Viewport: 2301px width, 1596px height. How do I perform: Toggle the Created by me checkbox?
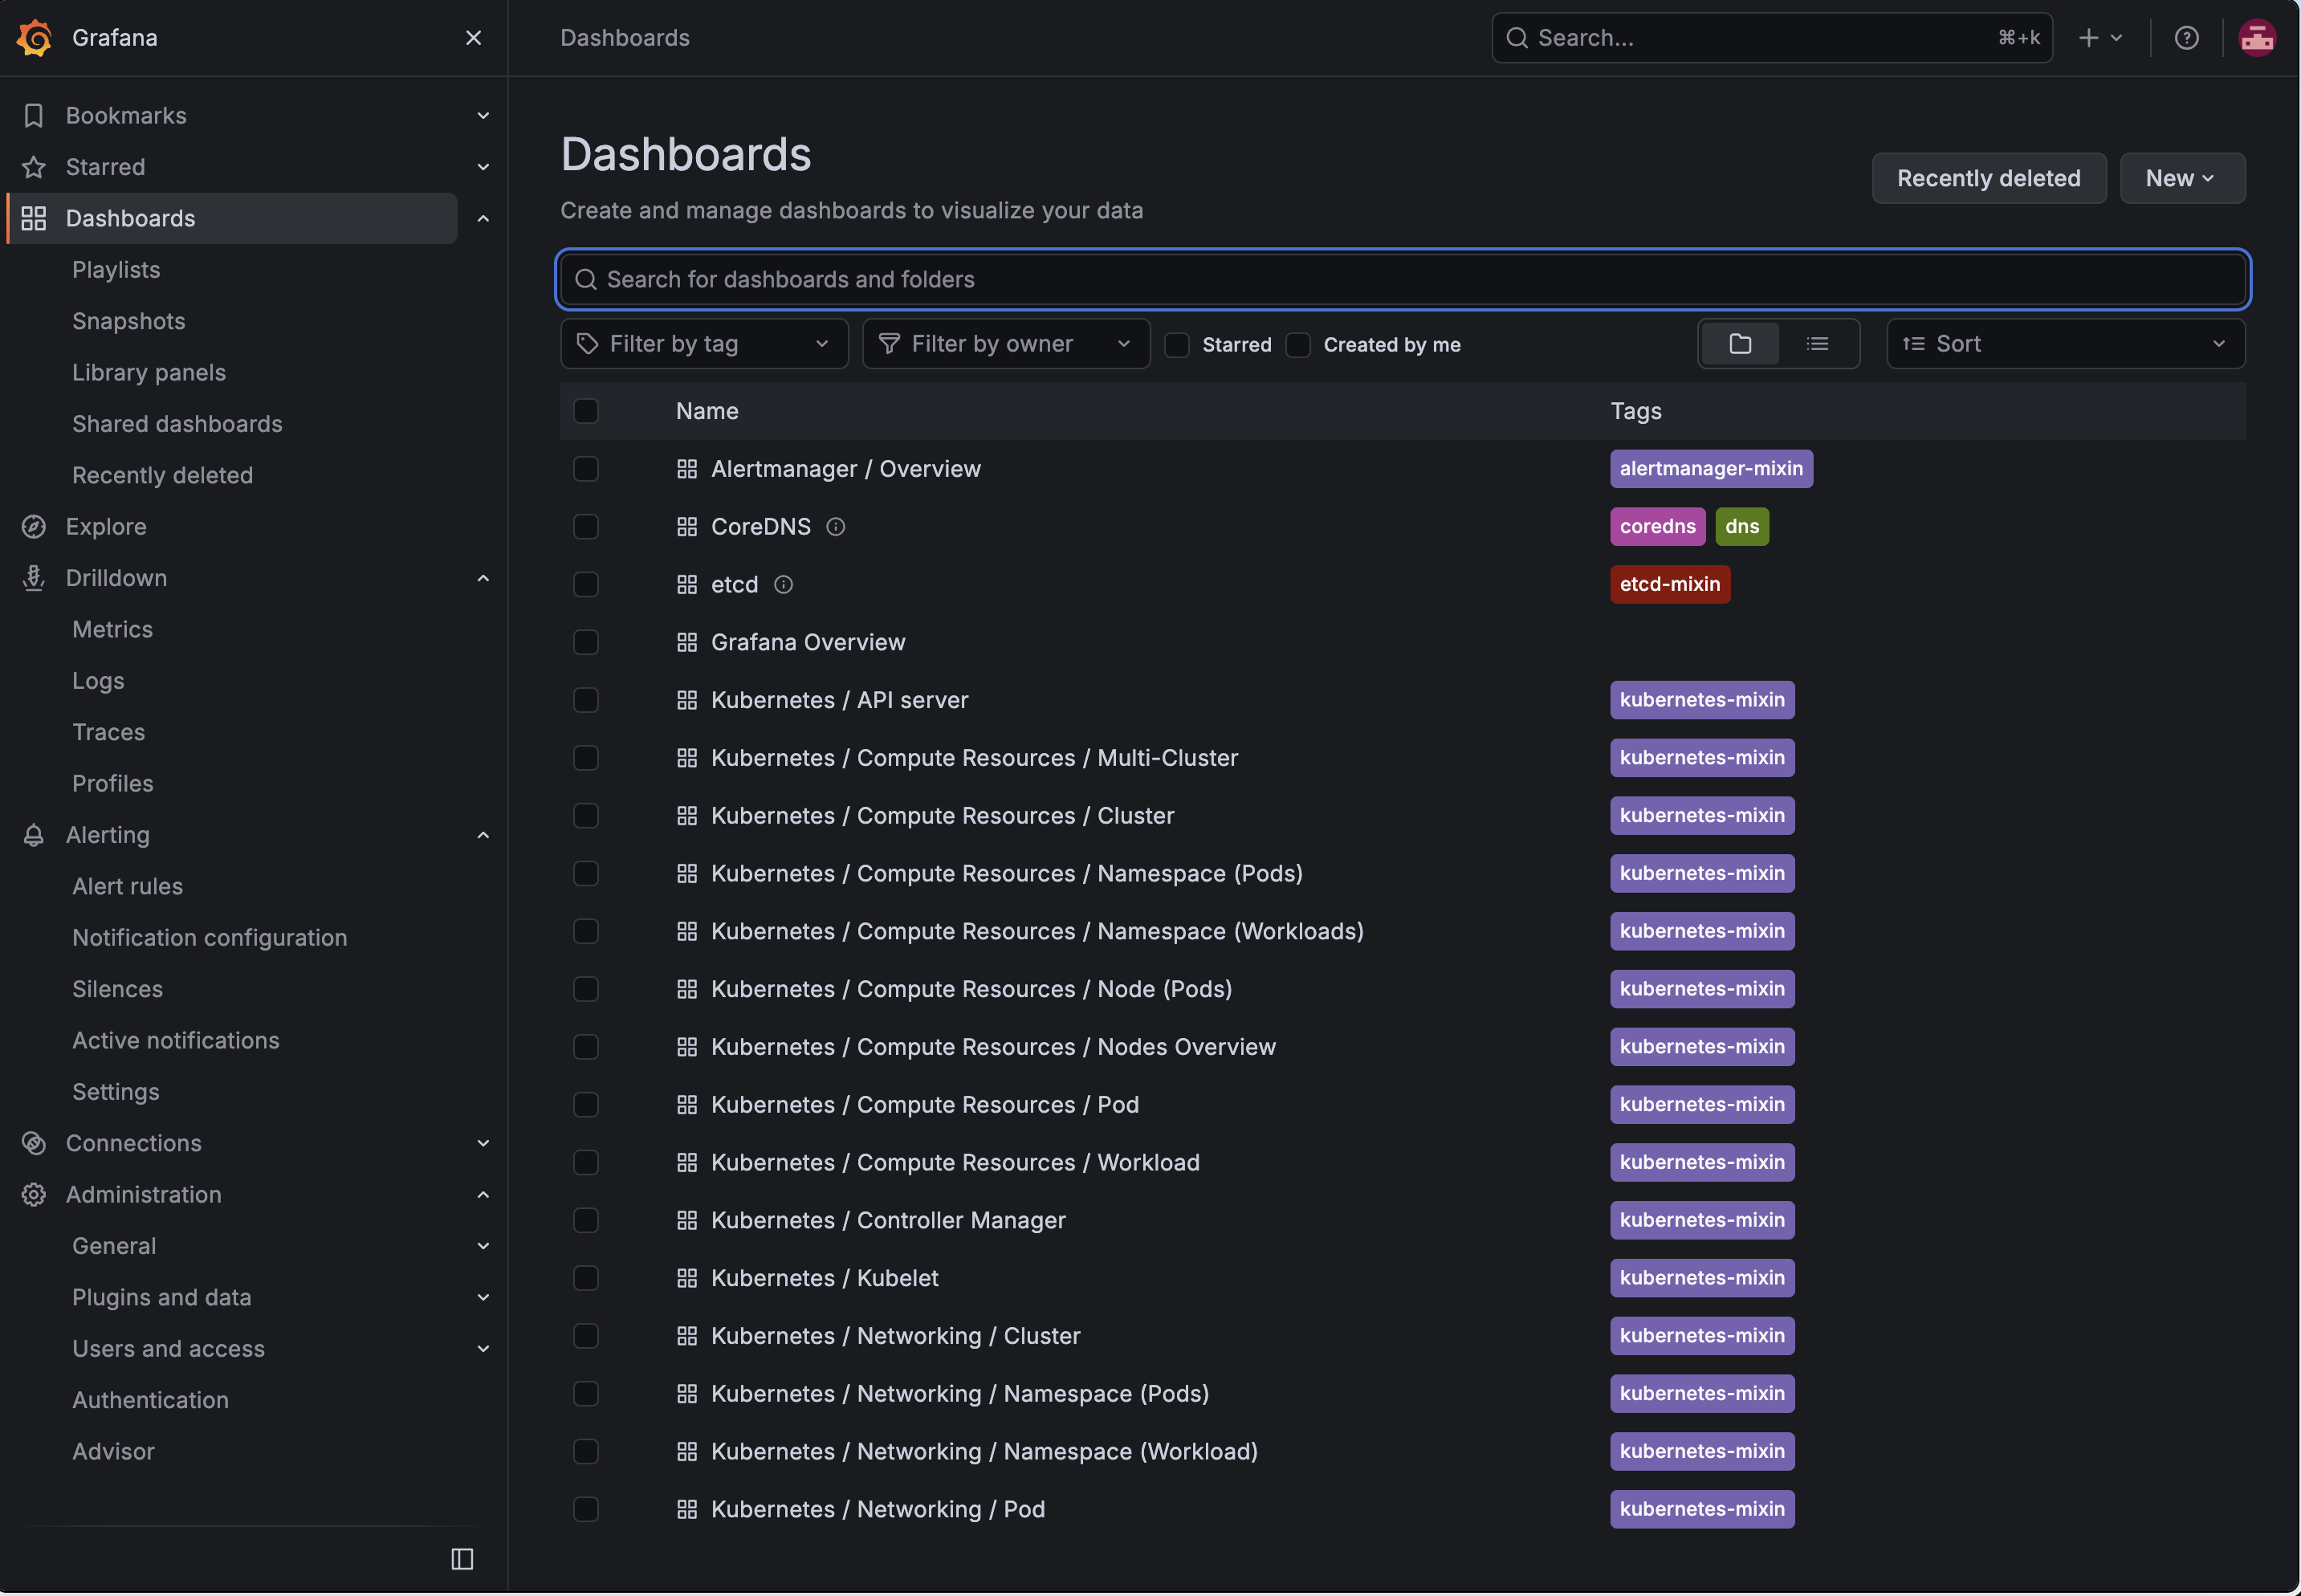[x=1298, y=345]
